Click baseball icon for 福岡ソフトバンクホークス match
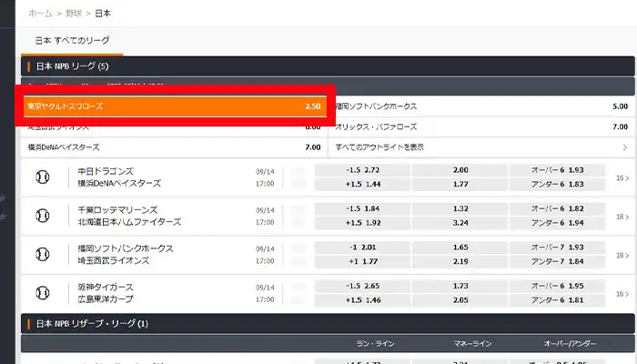 click(43, 254)
